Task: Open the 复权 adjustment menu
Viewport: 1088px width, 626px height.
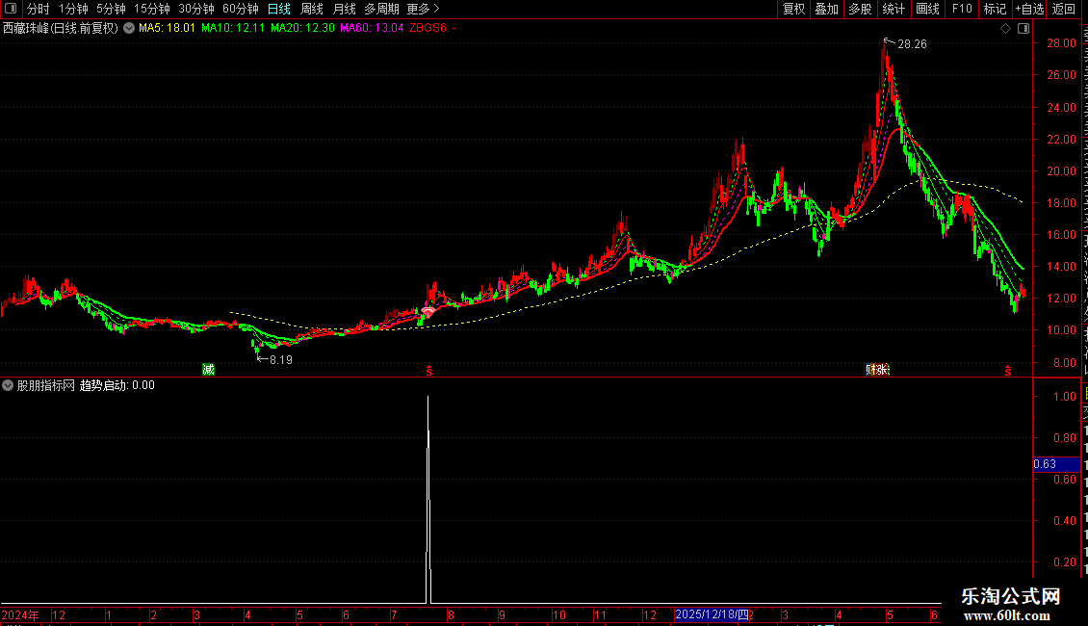Action: [793, 9]
